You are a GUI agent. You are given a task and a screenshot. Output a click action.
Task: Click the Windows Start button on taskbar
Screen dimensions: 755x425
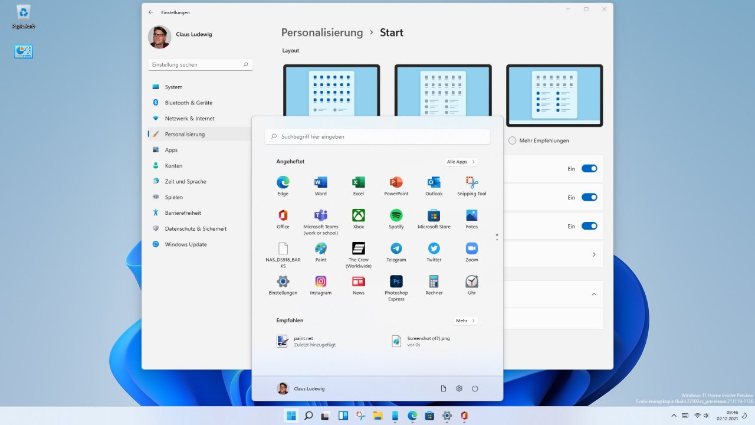click(x=291, y=416)
